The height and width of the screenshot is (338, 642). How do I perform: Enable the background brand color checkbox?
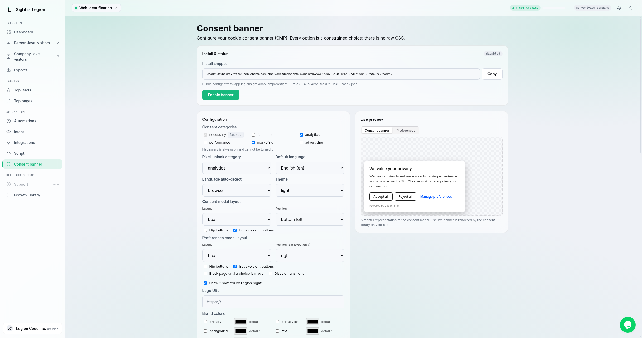pos(205,331)
